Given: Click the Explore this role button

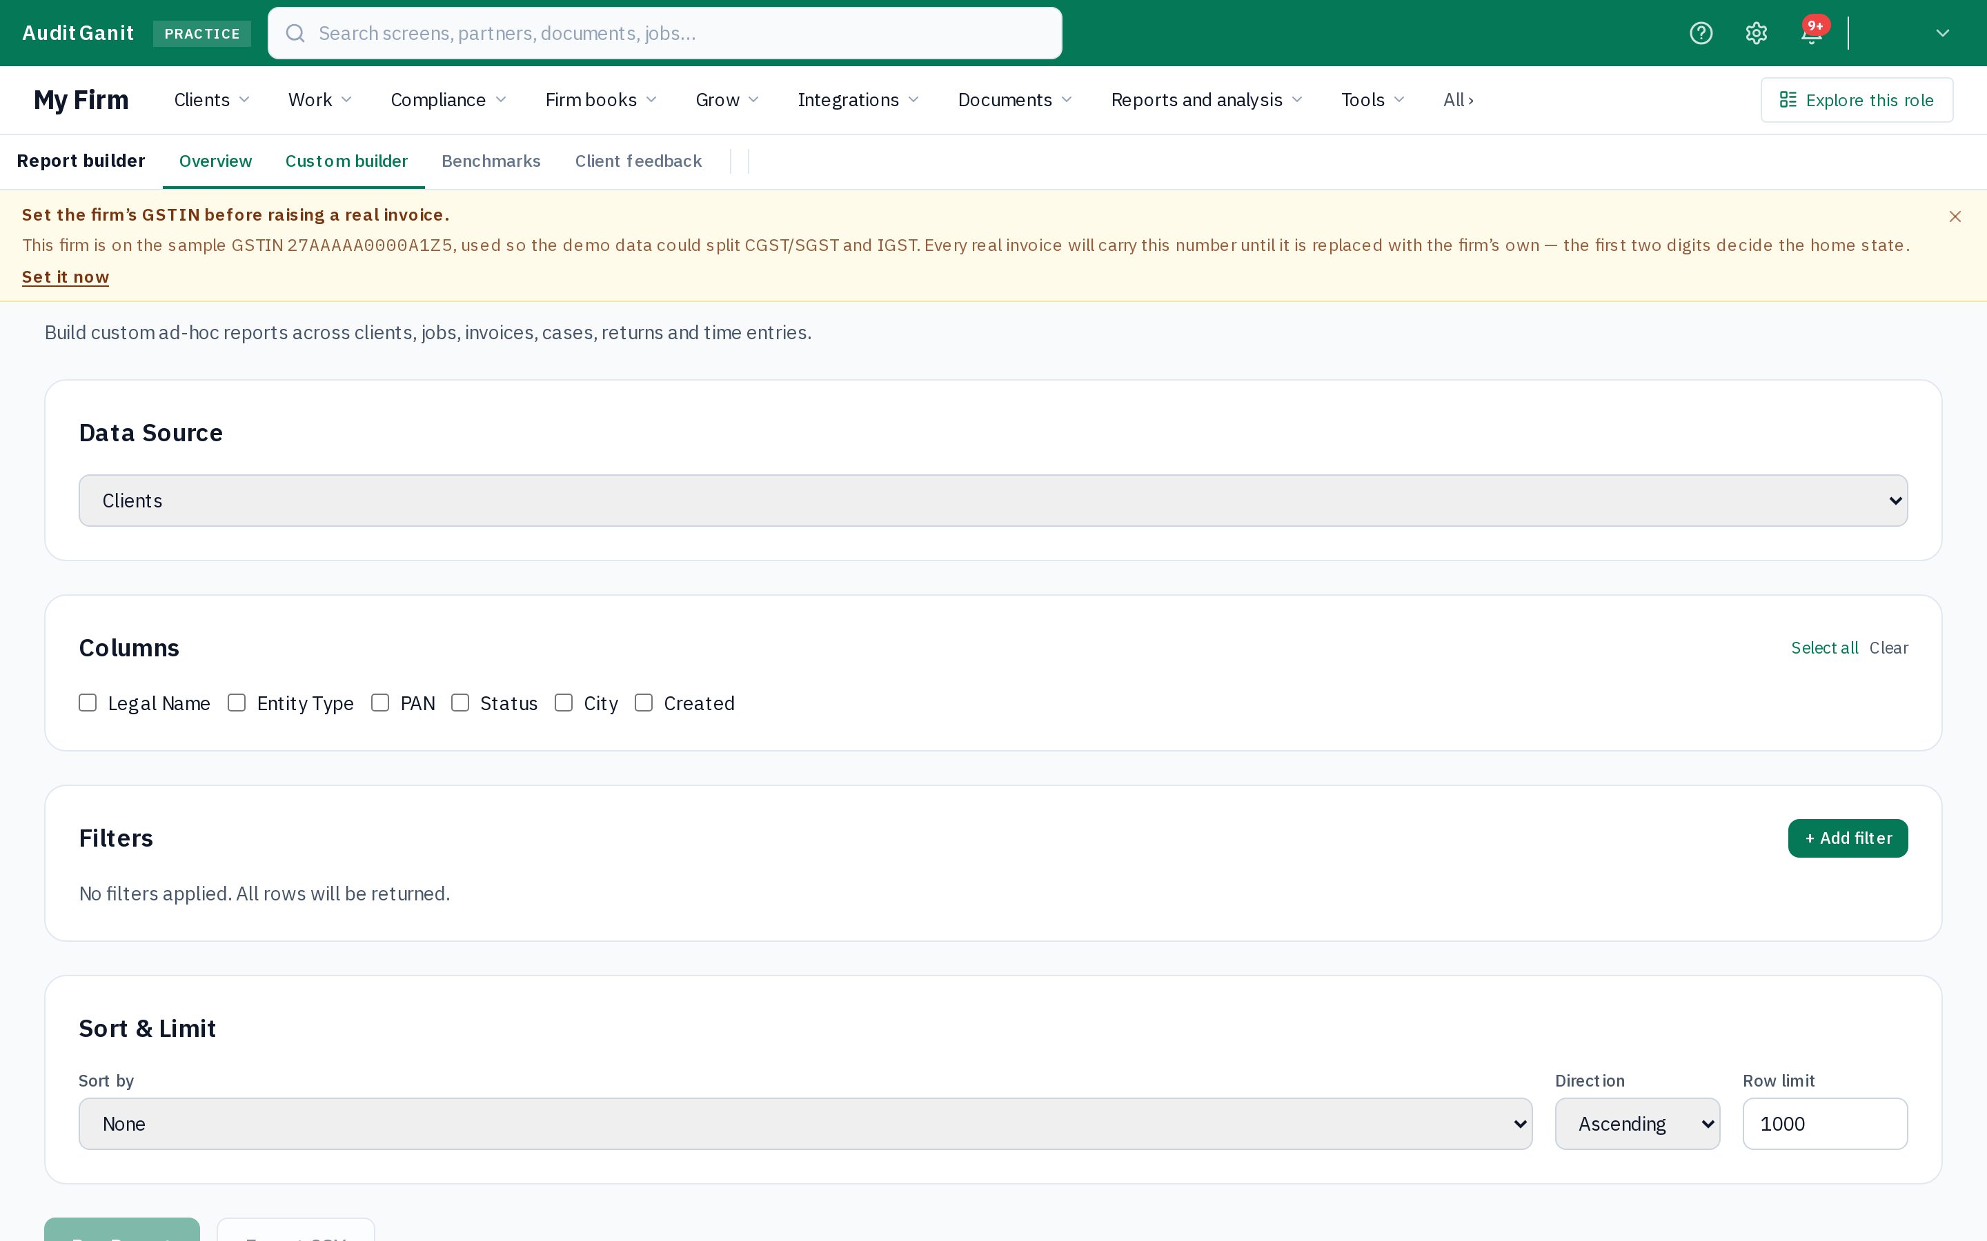Looking at the screenshot, I should click(1857, 100).
